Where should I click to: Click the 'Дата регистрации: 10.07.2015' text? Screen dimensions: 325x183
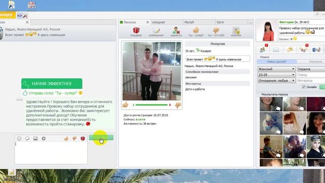(146, 115)
